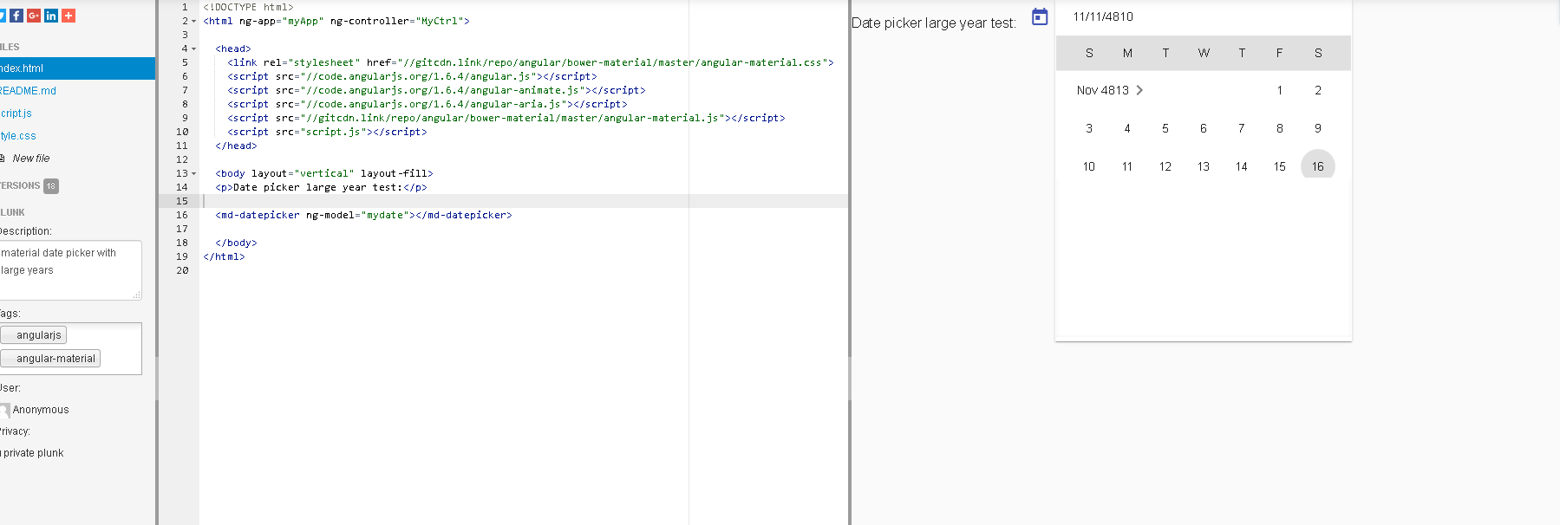Pick day 10 in the calendar
The width and height of the screenshot is (1560, 525).
[x=1089, y=166]
